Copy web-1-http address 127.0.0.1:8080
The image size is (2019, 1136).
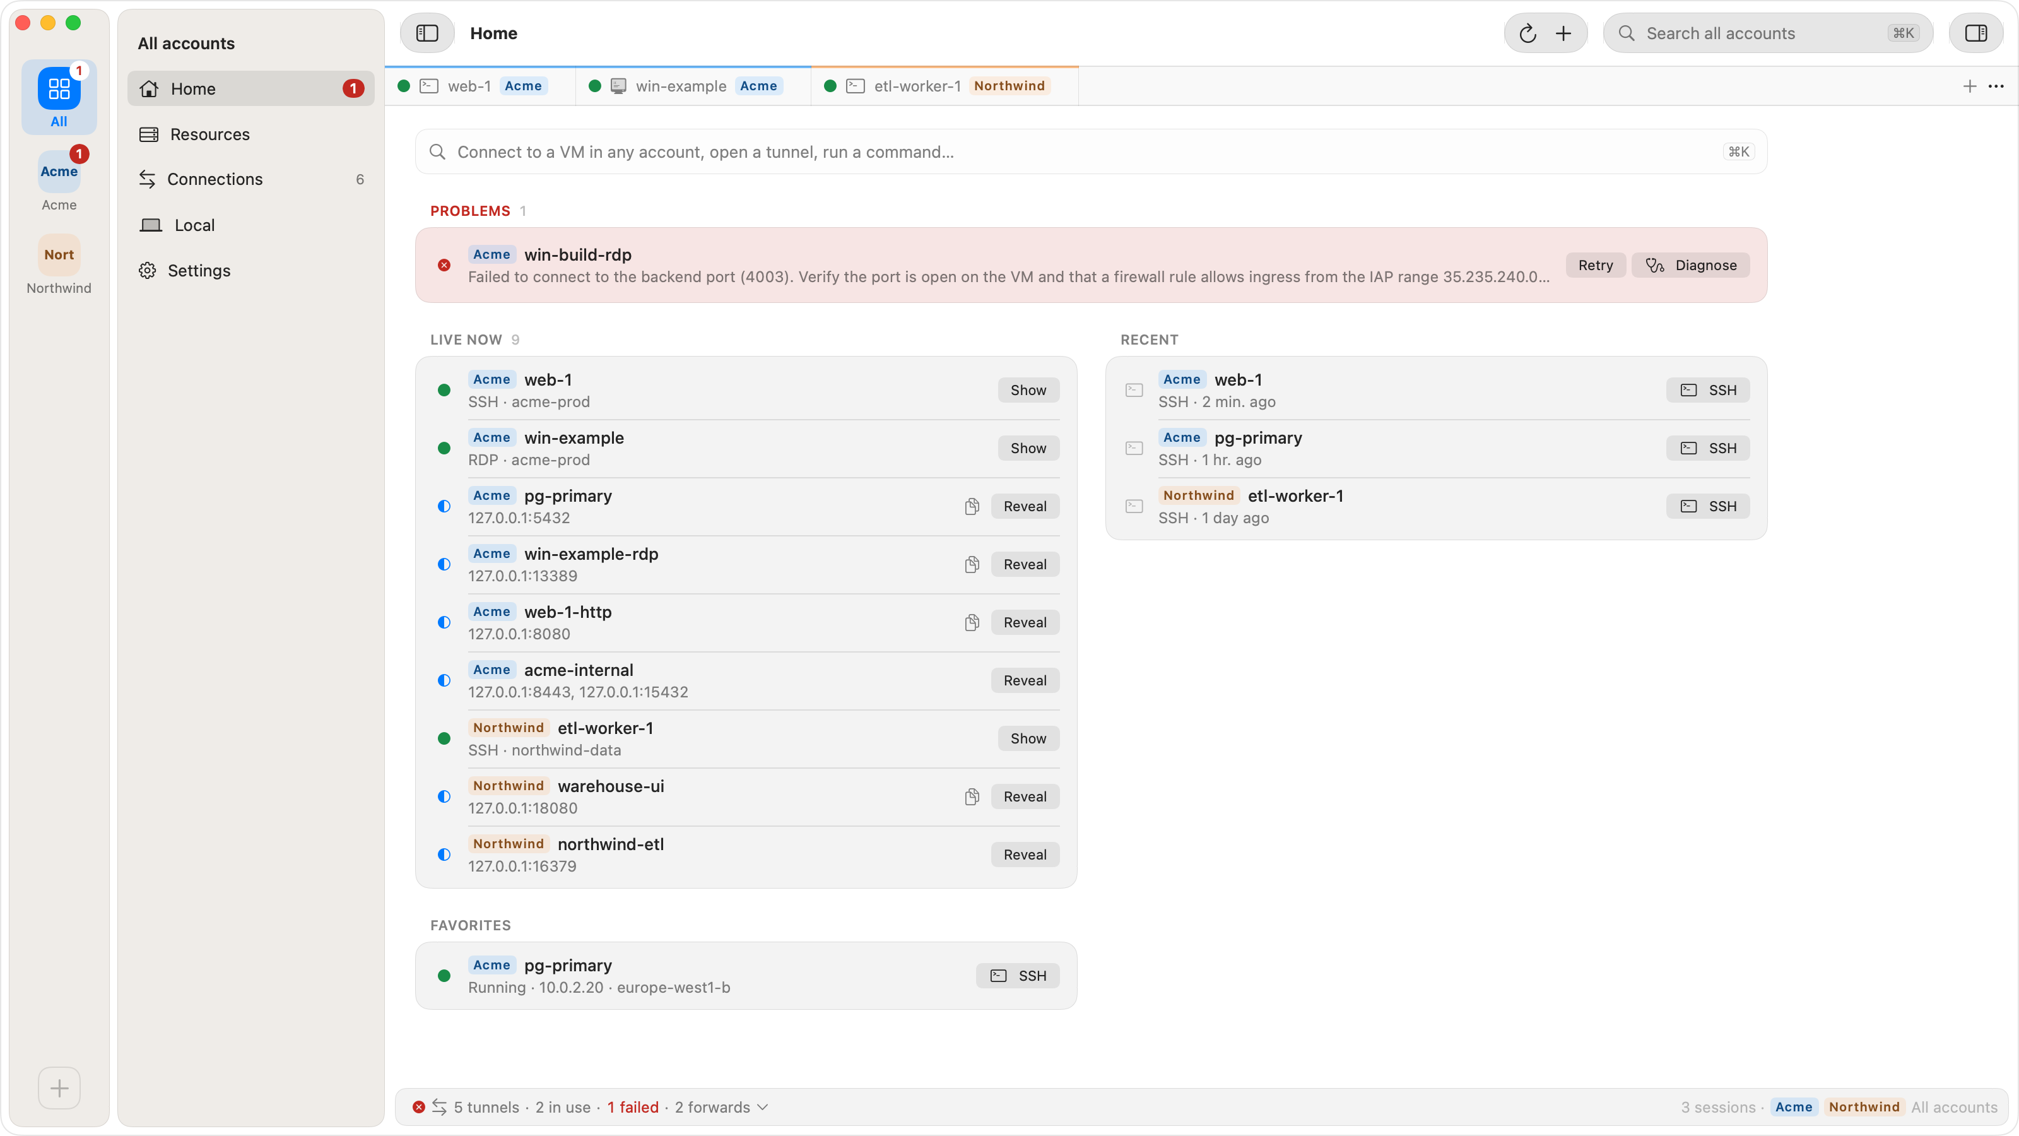972,622
